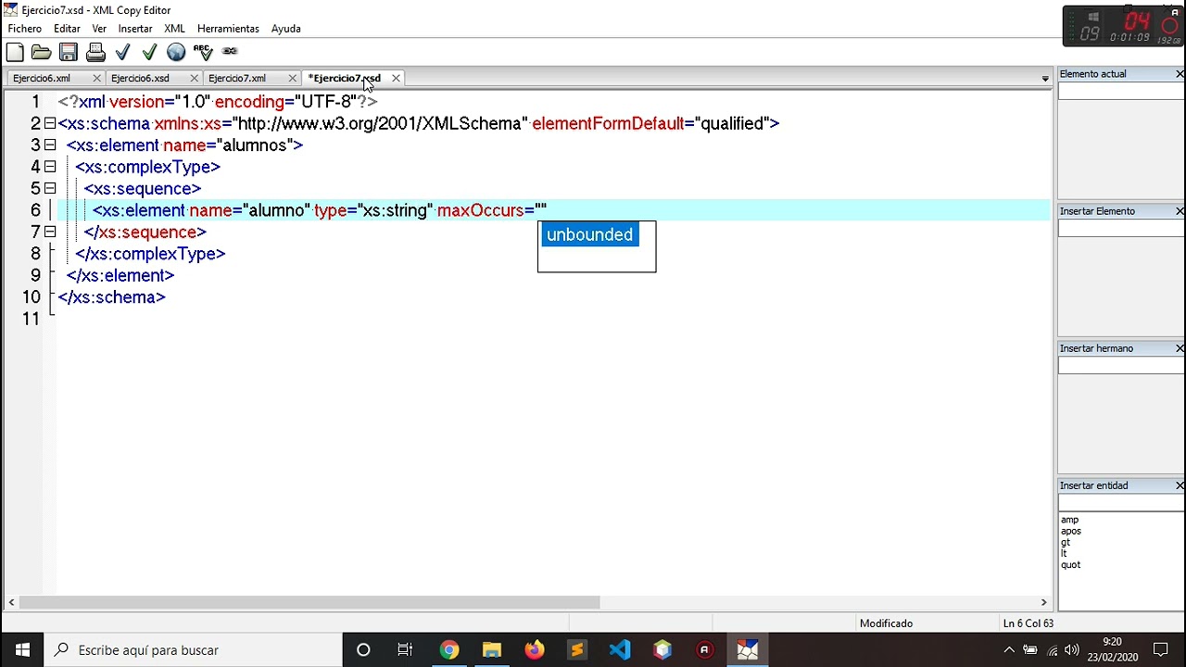Close the Insertar entidad panel
The width and height of the screenshot is (1186, 667).
click(x=1180, y=485)
